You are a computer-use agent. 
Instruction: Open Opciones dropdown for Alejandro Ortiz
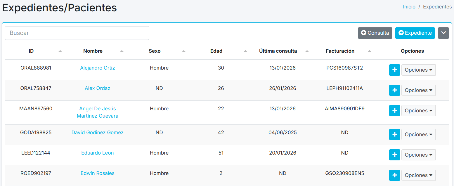[418, 70]
